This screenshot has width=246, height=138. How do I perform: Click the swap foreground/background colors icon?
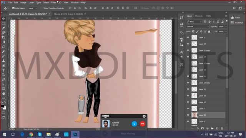5,102
